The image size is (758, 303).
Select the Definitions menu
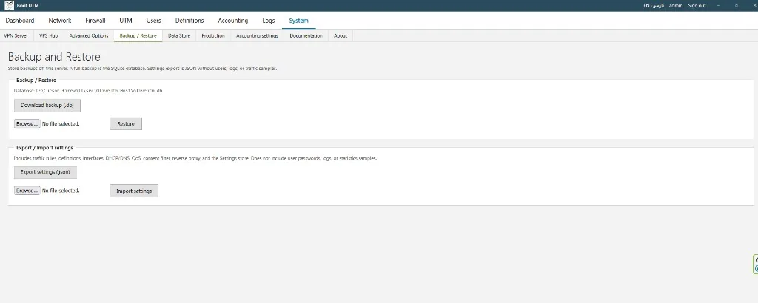(x=189, y=21)
